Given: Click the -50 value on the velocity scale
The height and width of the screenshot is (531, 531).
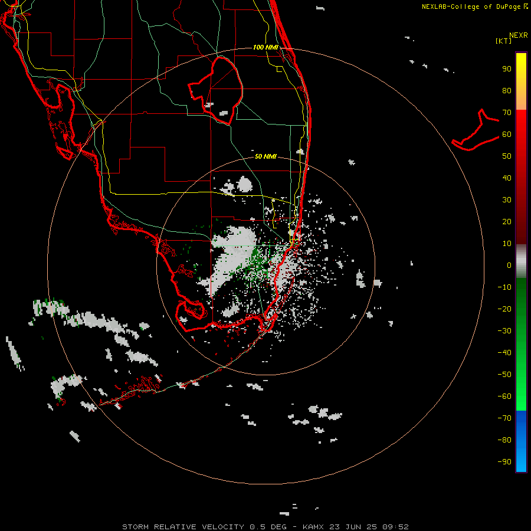Looking at the screenshot, I should [504, 375].
